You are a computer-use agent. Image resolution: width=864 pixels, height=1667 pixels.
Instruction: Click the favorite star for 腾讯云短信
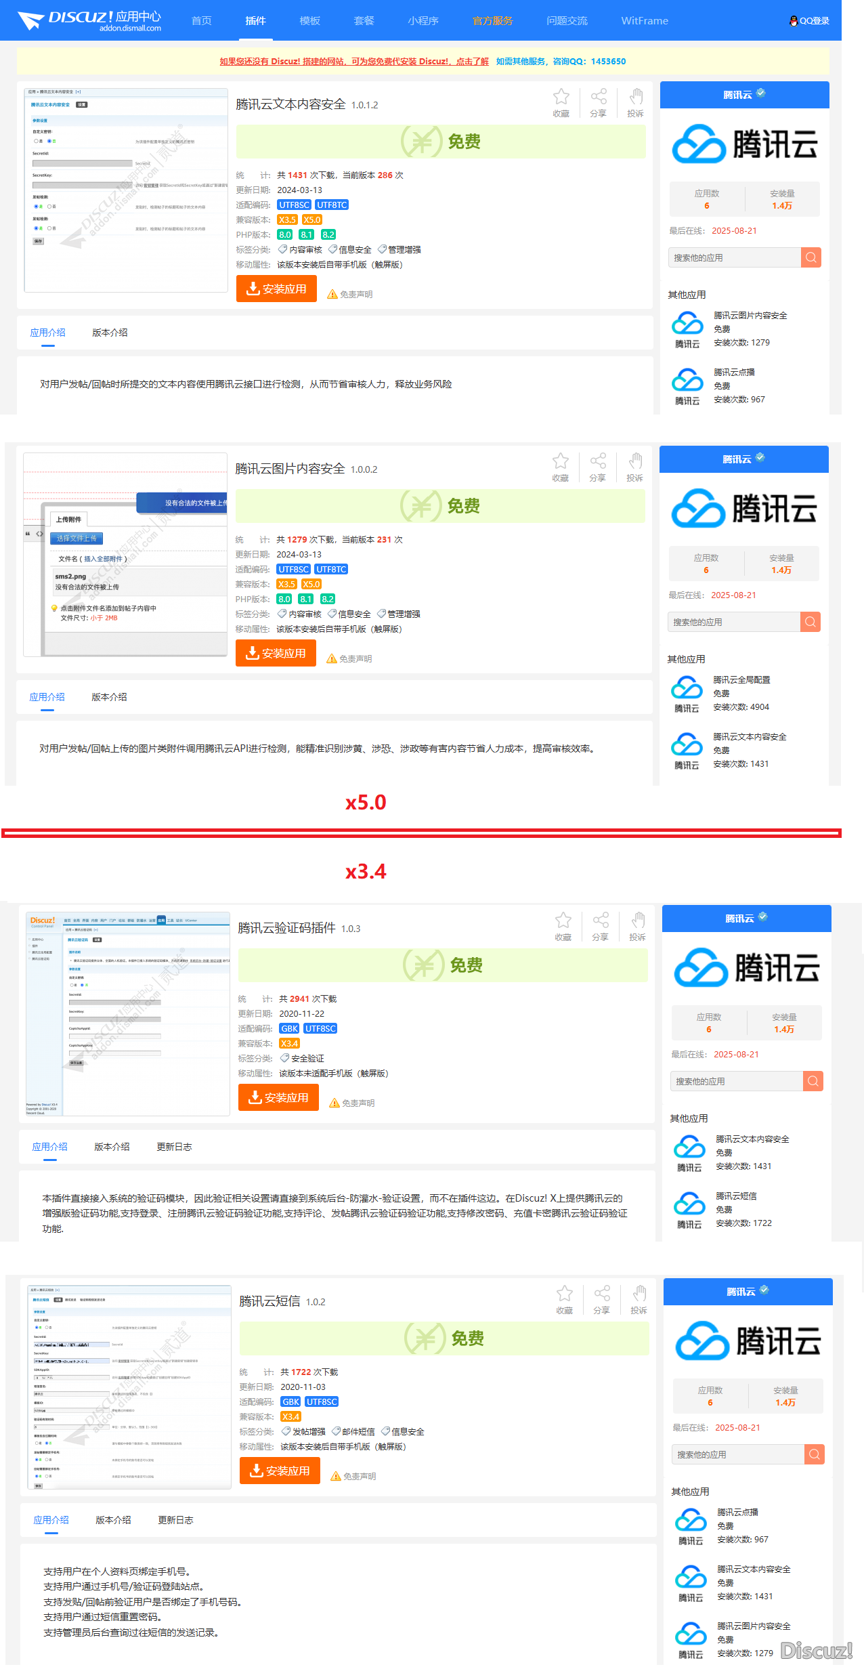[x=565, y=1294]
